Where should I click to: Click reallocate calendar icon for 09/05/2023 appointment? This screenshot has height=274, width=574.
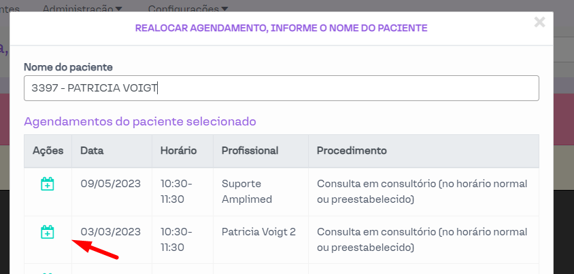[x=47, y=184]
